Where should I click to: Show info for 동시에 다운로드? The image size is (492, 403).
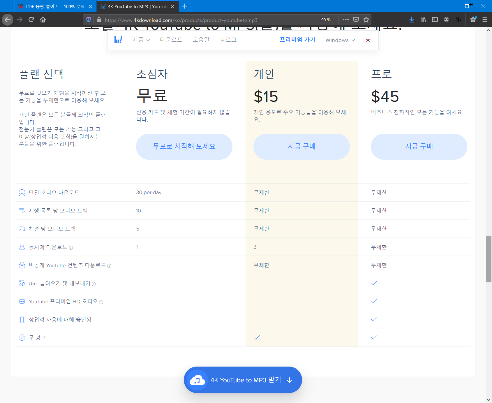point(71,248)
